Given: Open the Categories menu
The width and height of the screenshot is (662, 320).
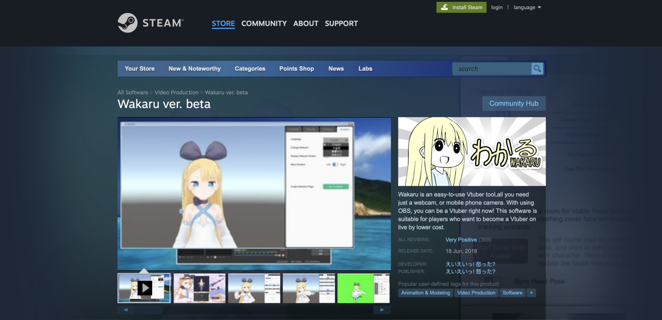Looking at the screenshot, I should [250, 69].
